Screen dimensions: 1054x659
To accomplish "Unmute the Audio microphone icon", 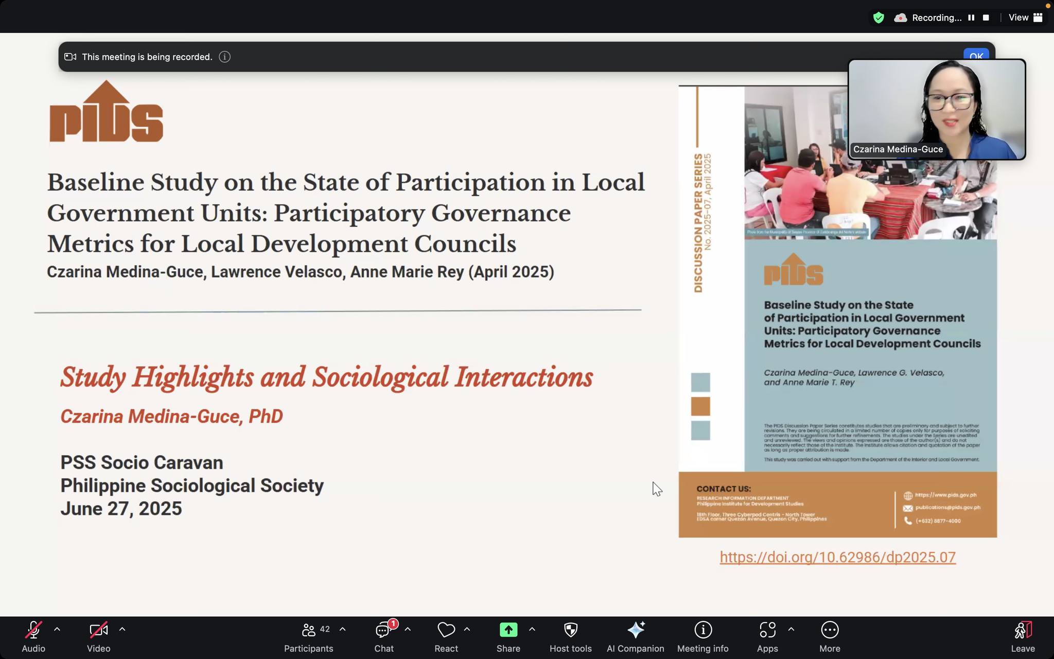I will (x=33, y=630).
